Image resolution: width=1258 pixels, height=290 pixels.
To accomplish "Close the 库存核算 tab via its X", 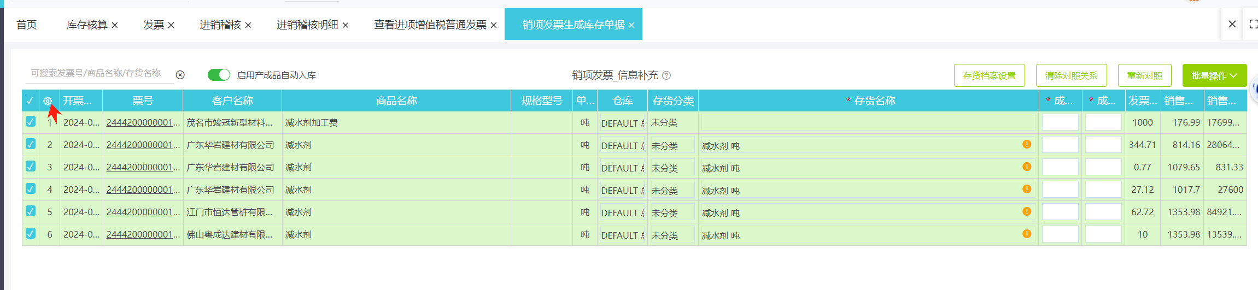I will pyautogui.click(x=115, y=25).
